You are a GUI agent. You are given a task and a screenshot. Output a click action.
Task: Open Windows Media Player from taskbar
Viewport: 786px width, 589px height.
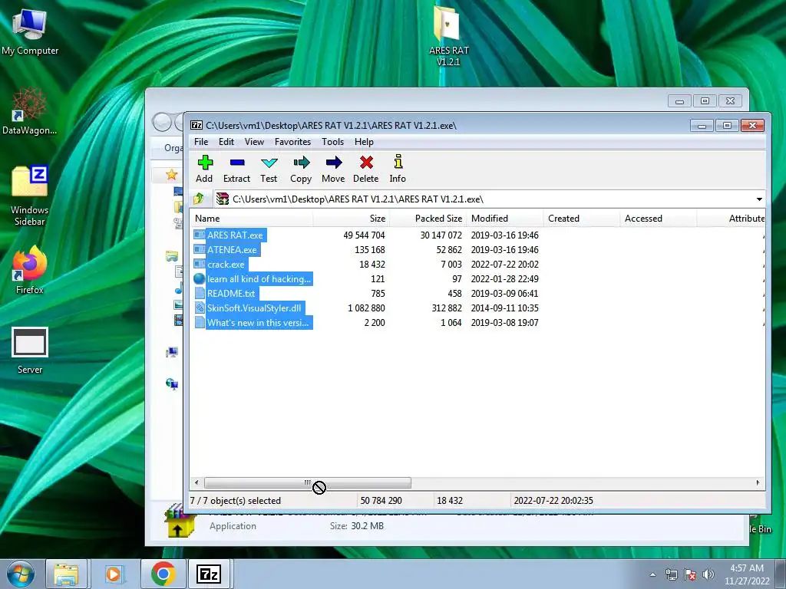[x=114, y=574]
